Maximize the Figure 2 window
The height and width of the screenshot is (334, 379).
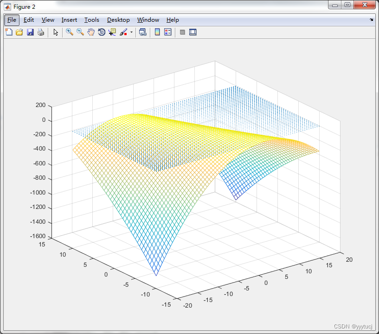click(347, 5)
